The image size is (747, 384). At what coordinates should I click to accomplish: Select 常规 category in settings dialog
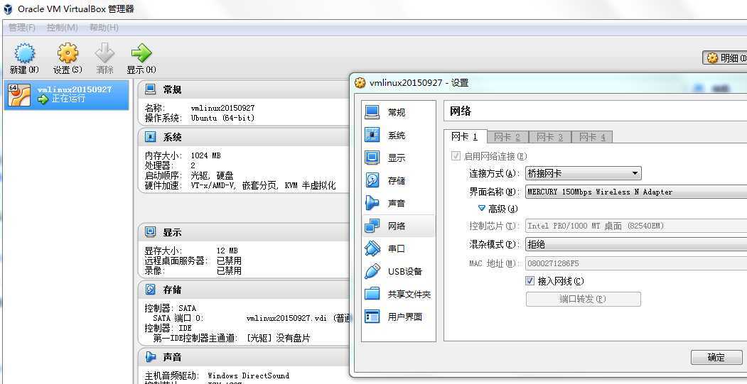click(398, 112)
